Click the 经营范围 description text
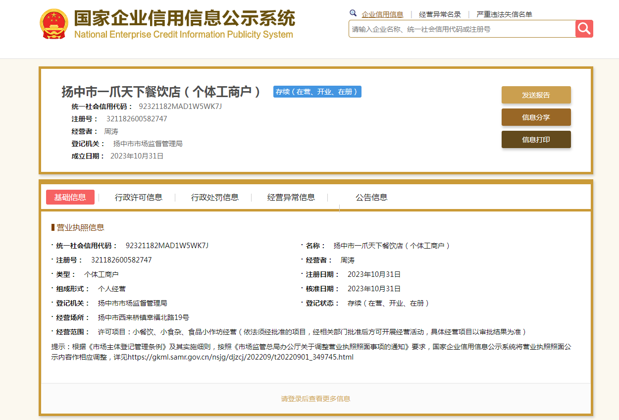The width and height of the screenshot is (619, 420). click(x=312, y=332)
